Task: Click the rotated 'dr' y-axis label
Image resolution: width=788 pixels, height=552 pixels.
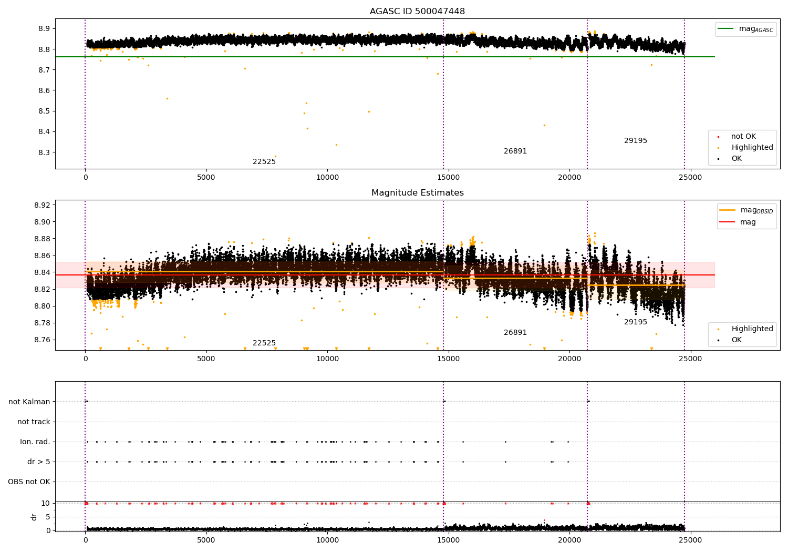Action: pos(34,517)
